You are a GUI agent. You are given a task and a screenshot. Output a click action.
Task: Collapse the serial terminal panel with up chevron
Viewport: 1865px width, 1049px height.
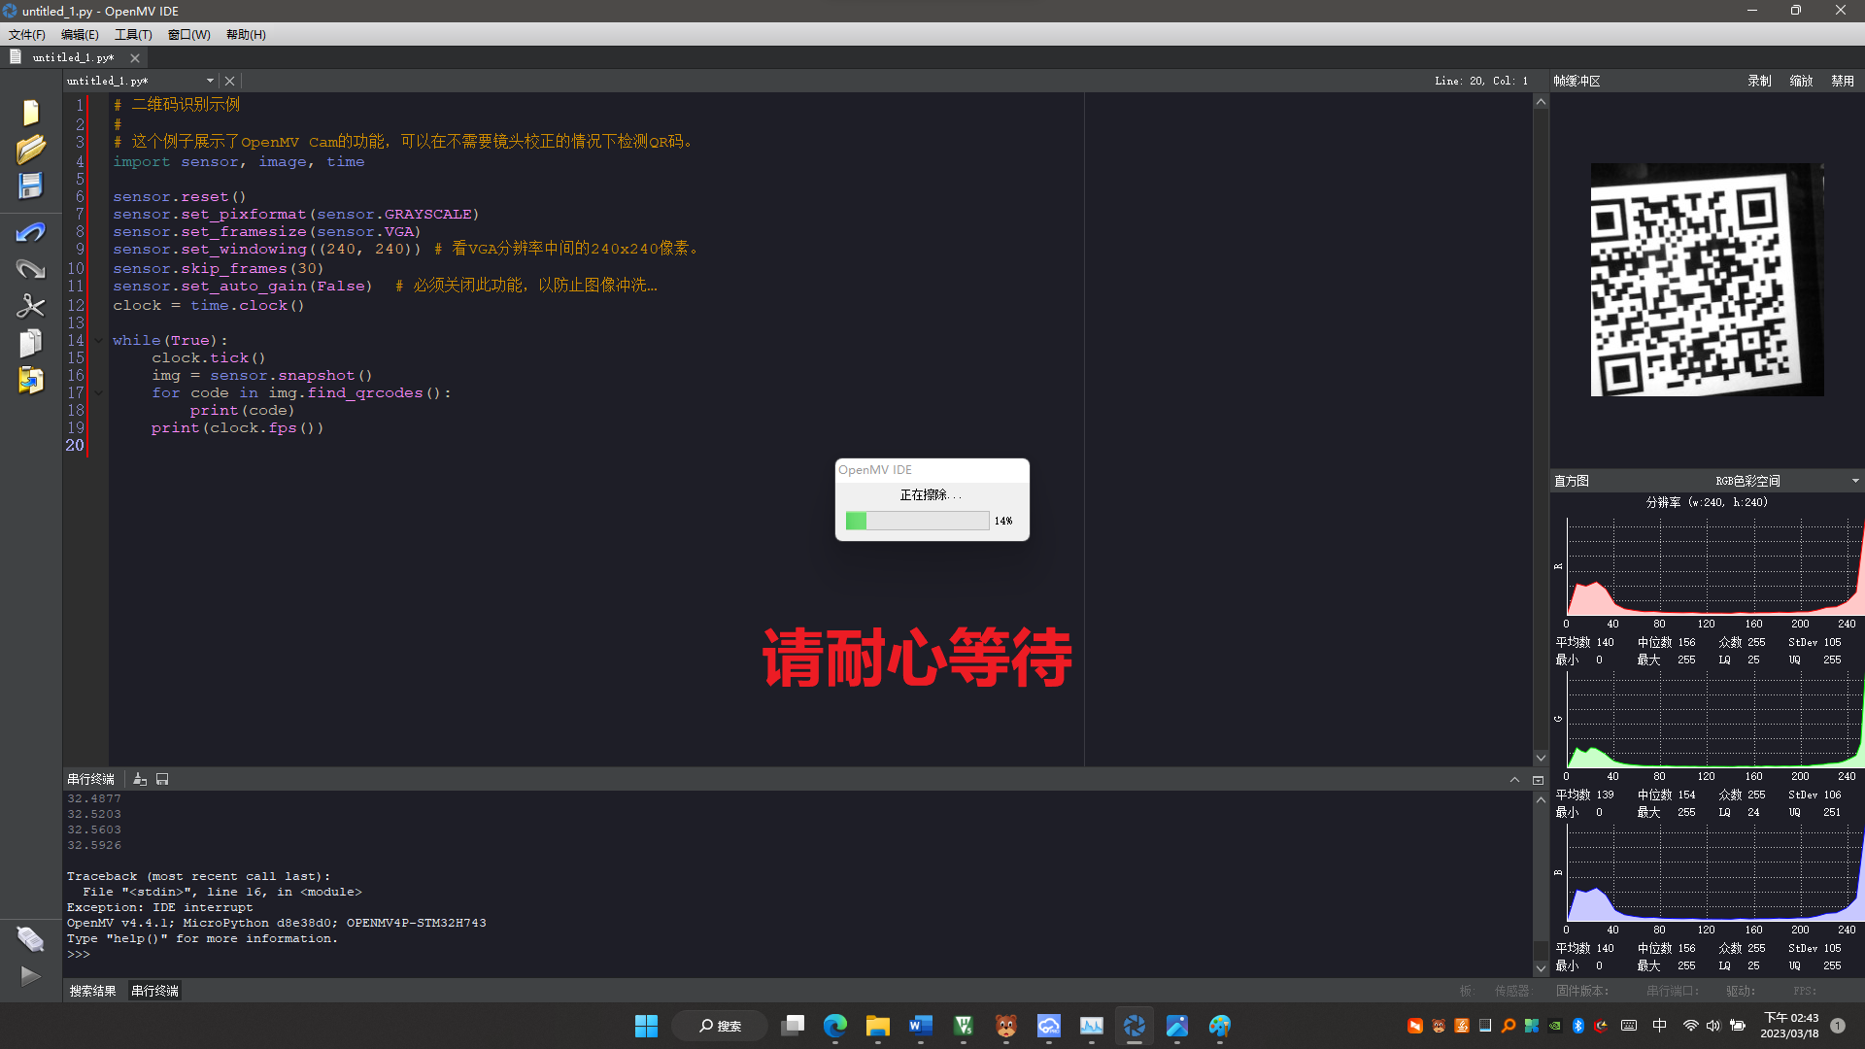click(1514, 779)
